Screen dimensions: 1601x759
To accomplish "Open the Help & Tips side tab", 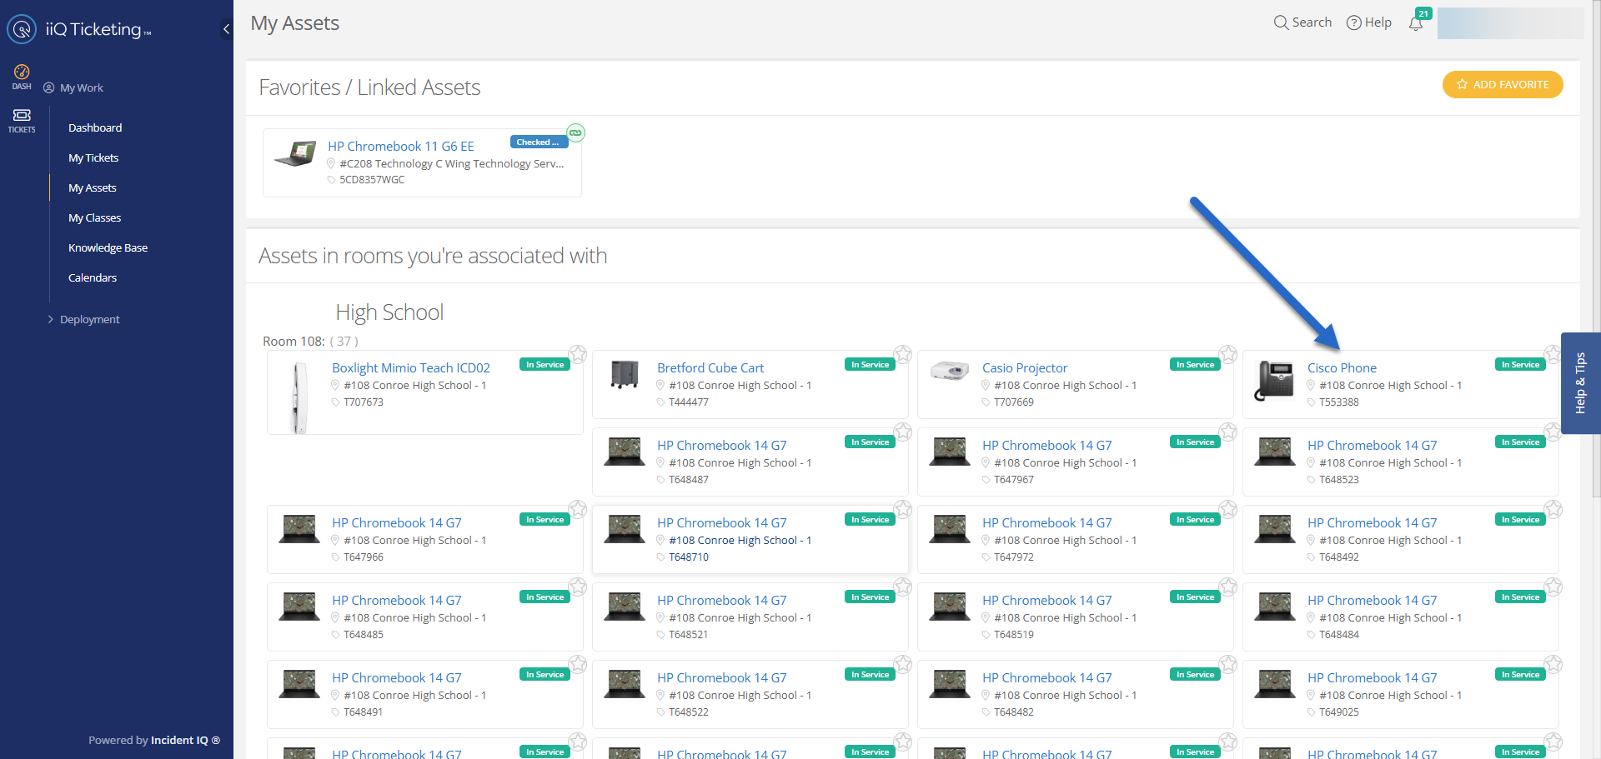I will tap(1580, 383).
